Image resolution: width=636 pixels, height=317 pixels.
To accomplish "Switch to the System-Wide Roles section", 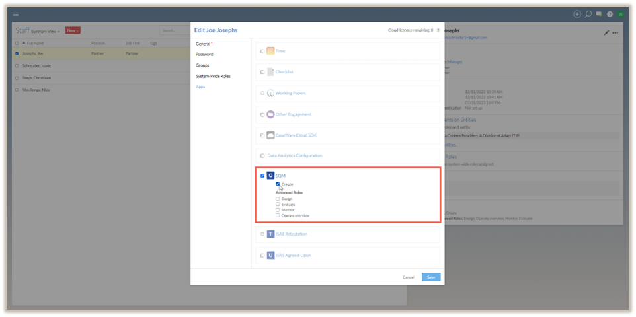I will 213,76.
